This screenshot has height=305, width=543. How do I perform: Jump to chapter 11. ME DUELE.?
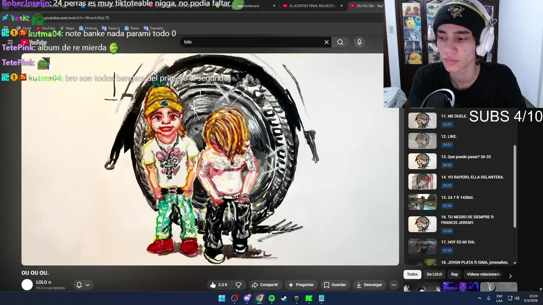point(460,120)
